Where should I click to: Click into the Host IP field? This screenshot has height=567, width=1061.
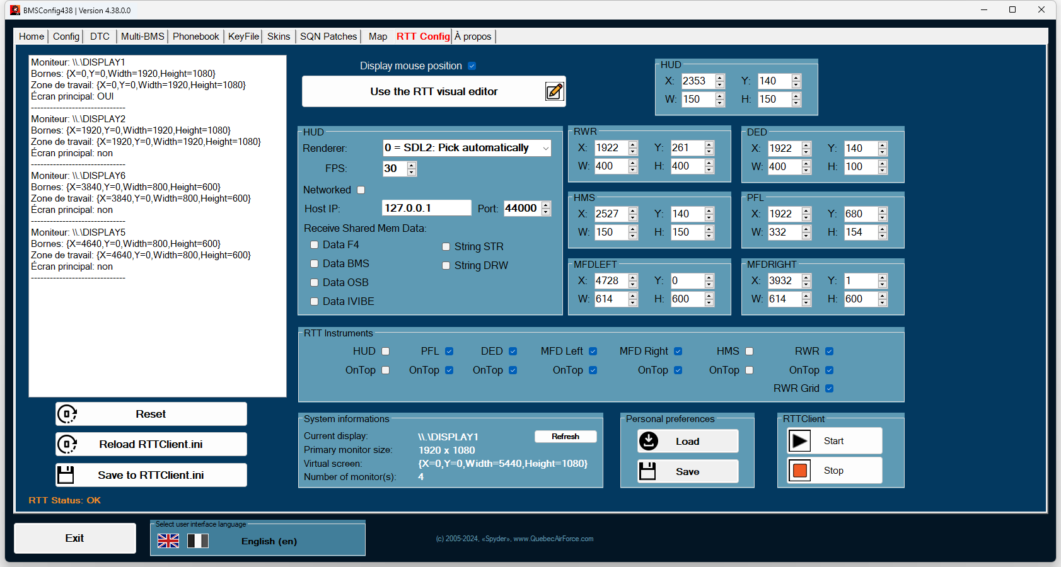point(426,208)
